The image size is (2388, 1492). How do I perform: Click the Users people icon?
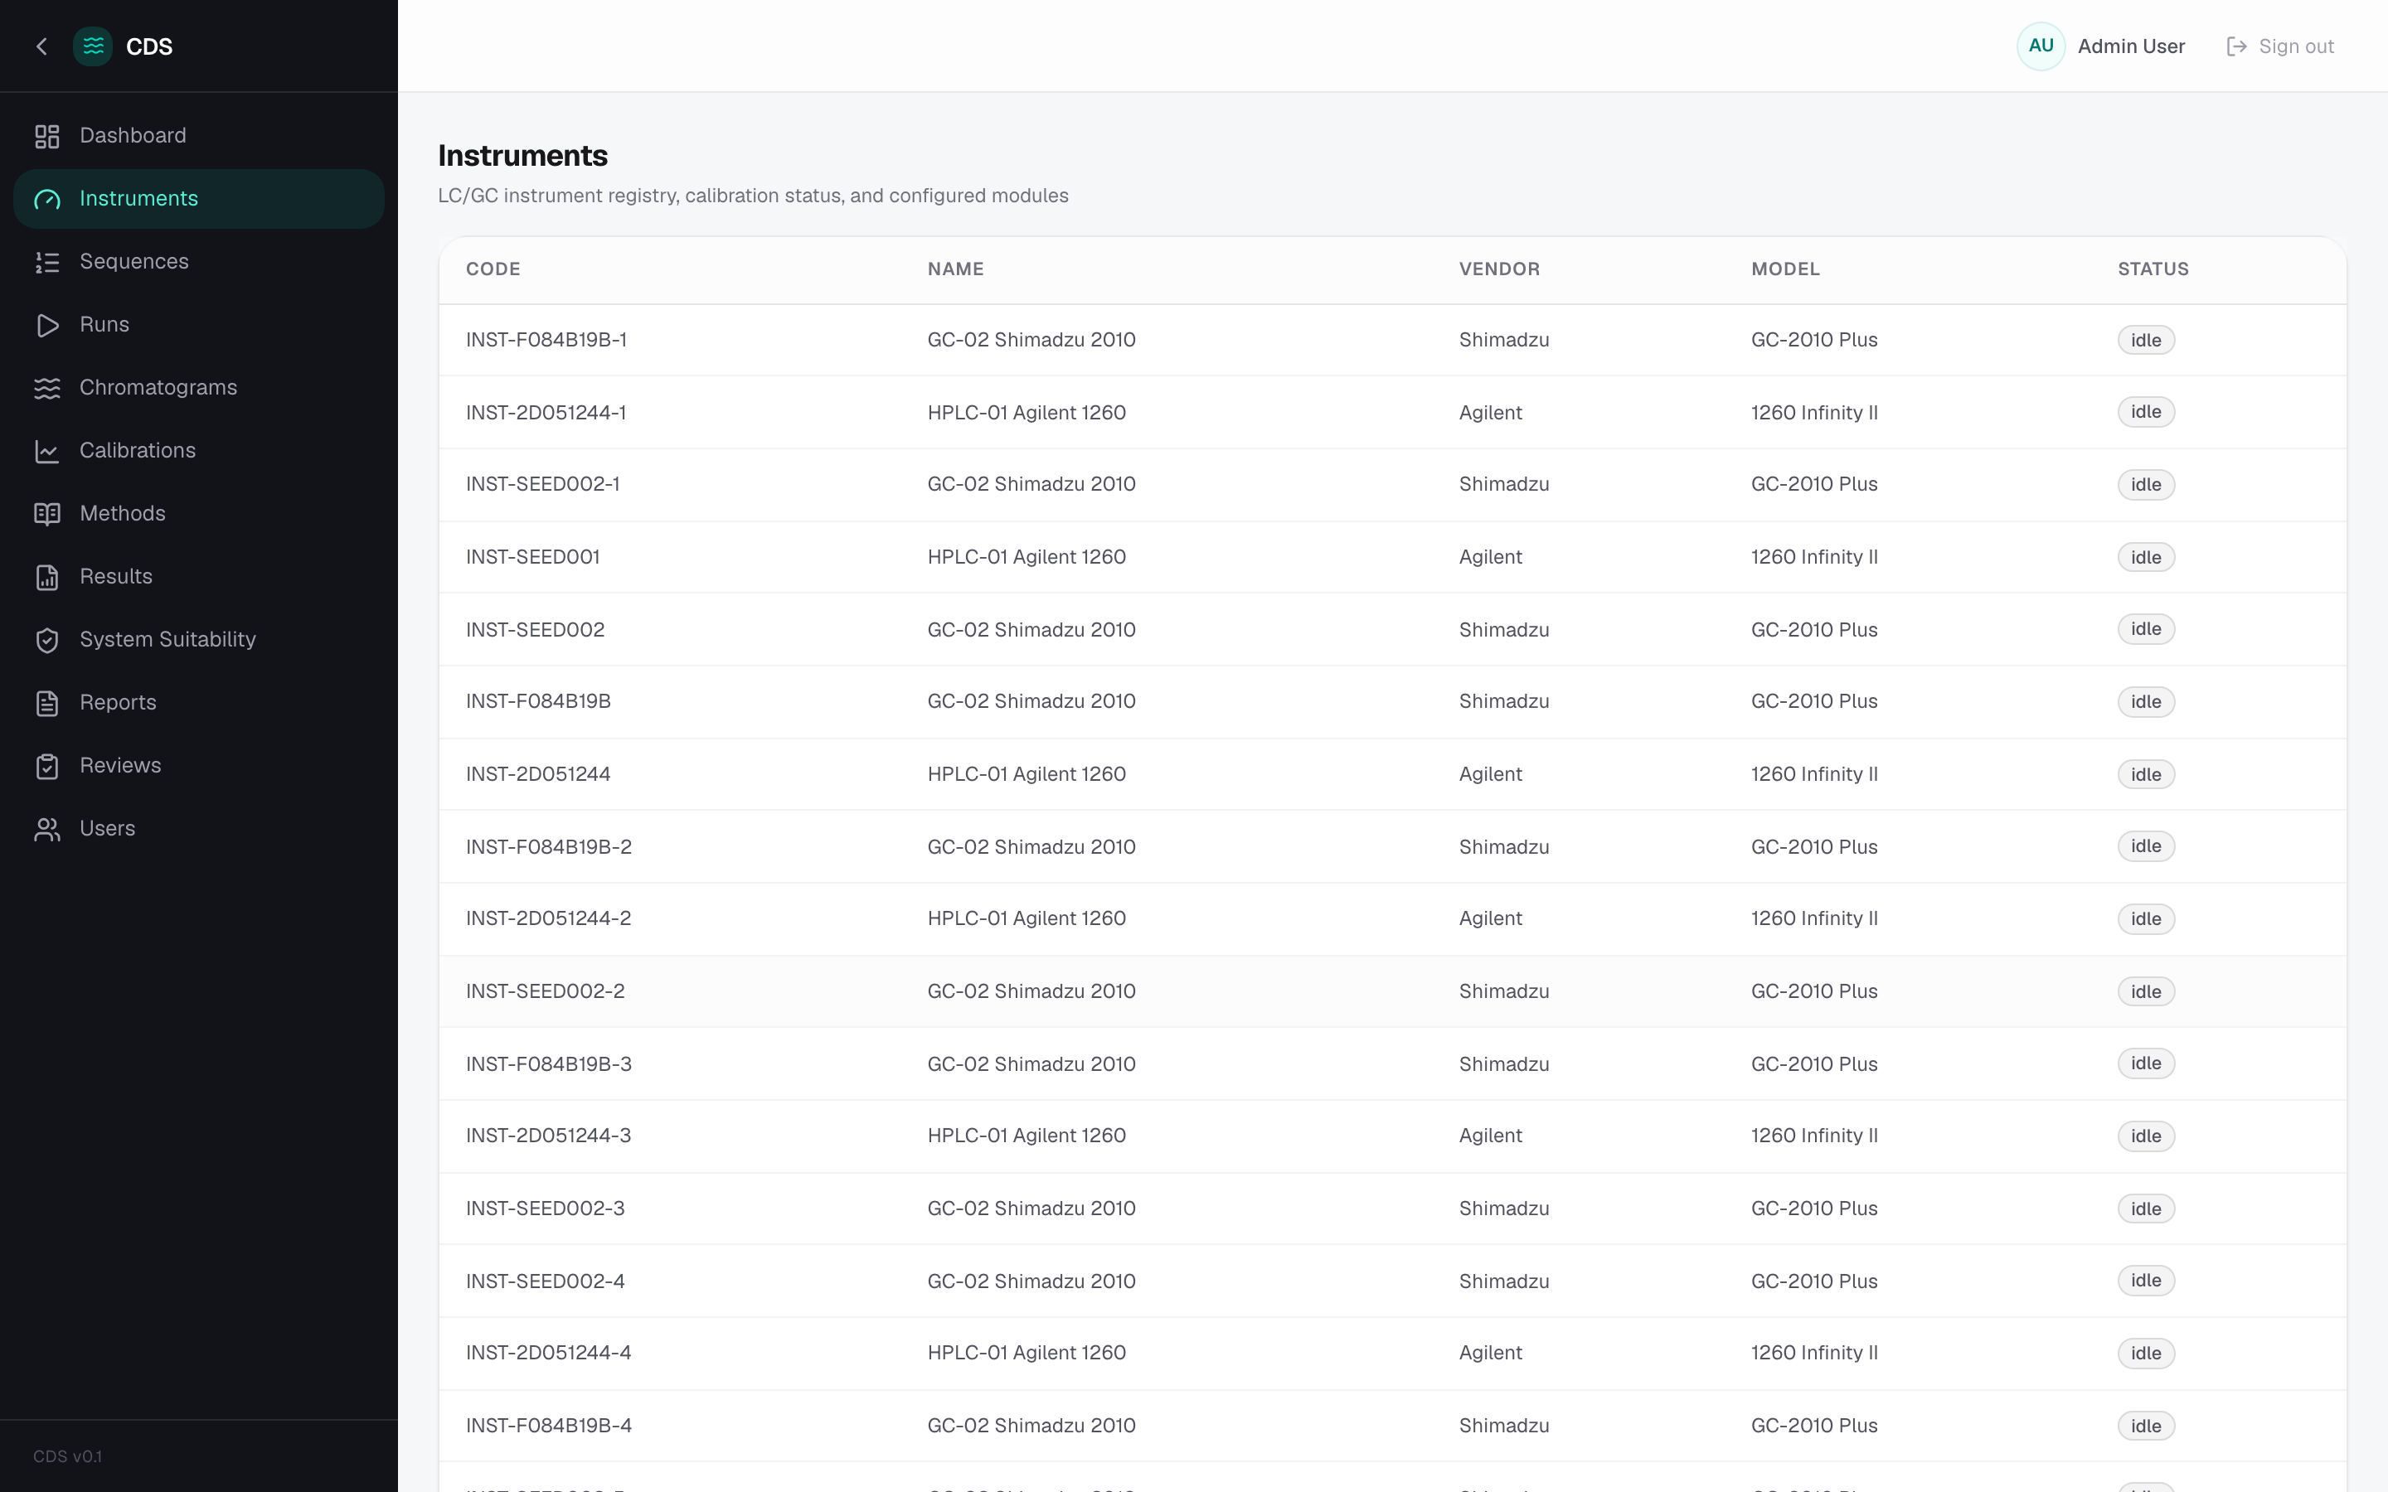pyautogui.click(x=47, y=830)
